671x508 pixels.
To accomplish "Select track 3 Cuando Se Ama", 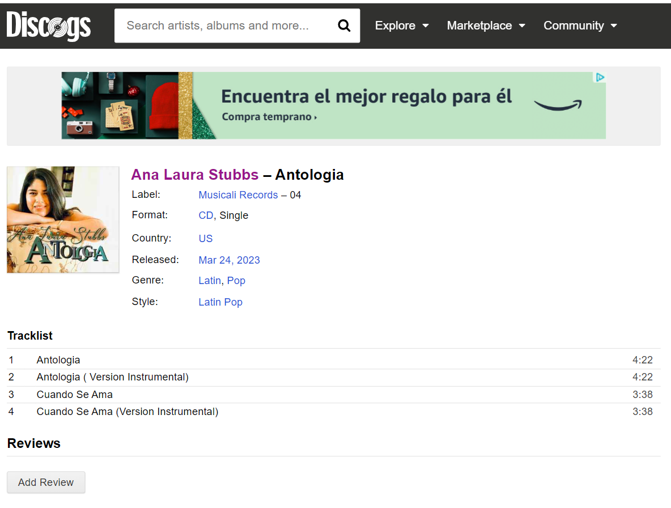I will pyautogui.click(x=74, y=395).
